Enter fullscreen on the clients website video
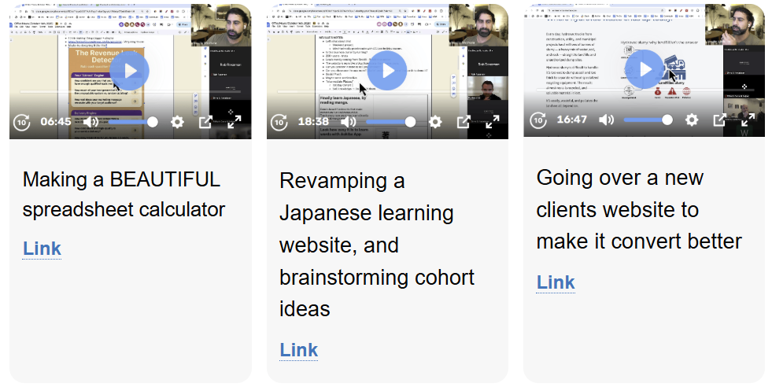Screen dimensions: 772x387 point(748,120)
